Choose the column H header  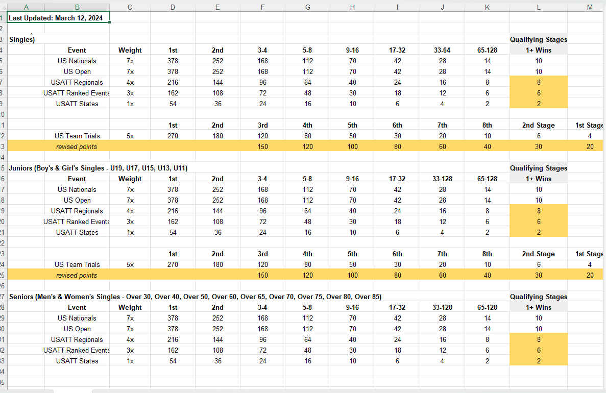coord(352,7)
